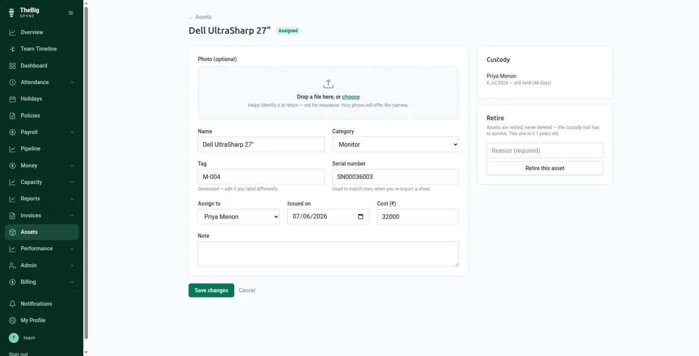Click the Attendance clock icon
The width and height of the screenshot is (699, 356).
12,82
